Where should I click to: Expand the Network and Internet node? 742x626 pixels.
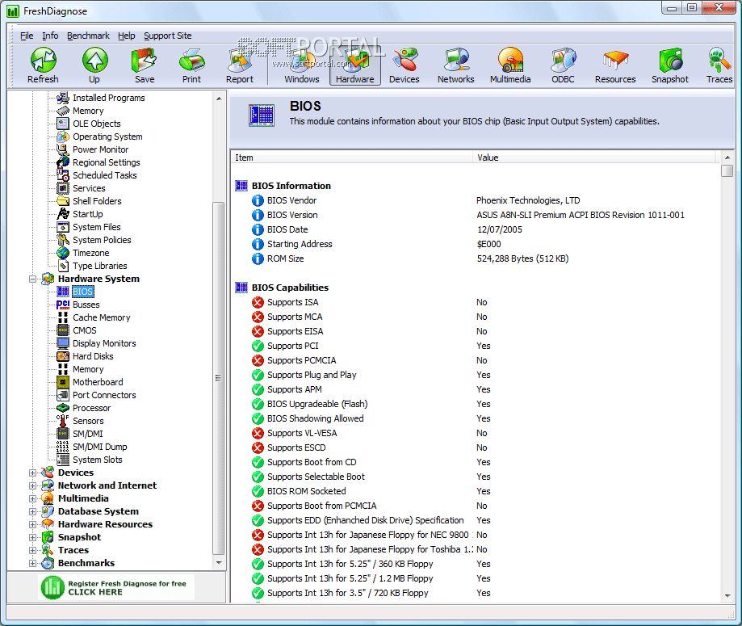pyautogui.click(x=32, y=485)
